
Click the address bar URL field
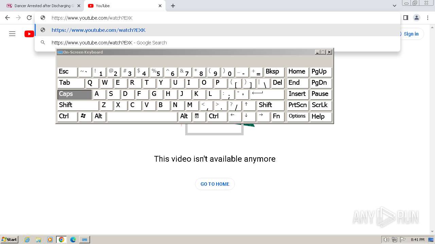coord(217,18)
